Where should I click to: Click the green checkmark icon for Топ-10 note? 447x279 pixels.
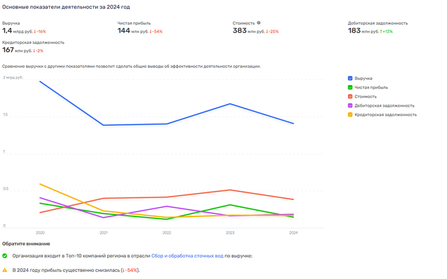[x=5, y=256]
